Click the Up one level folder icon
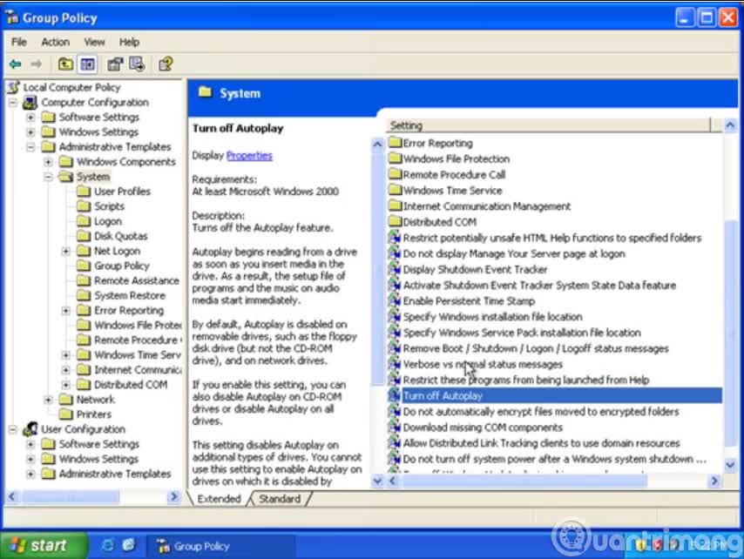Viewport: 744px width, 559px height. 65,64
